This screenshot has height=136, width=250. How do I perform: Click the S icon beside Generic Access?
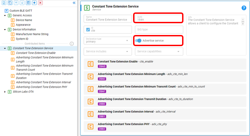[x=9, y=15]
